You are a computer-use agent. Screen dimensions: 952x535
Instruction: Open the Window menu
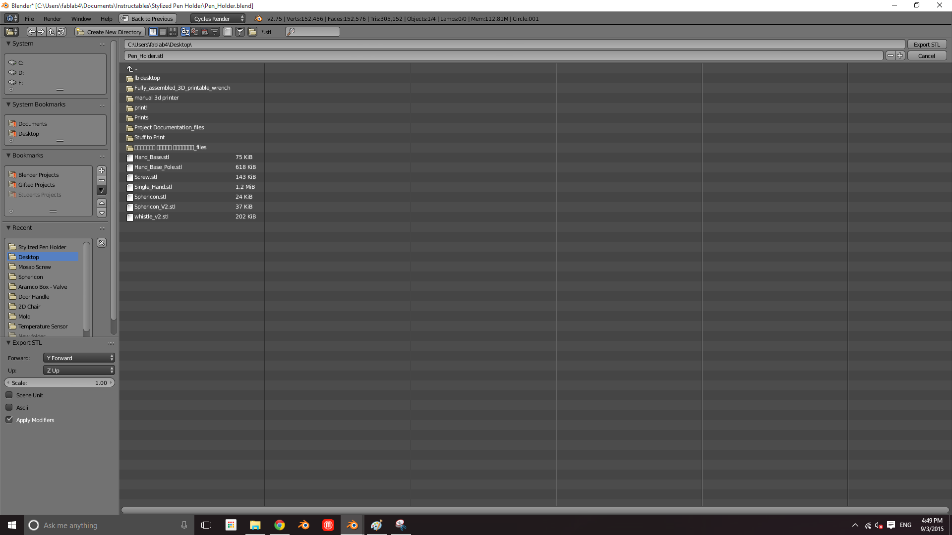coord(81,18)
